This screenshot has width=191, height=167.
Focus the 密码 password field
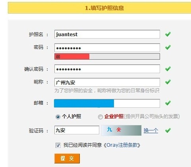pyautogui.click(x=107, y=48)
